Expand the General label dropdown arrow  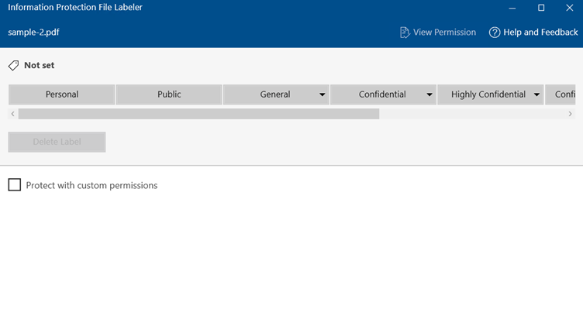tap(322, 95)
